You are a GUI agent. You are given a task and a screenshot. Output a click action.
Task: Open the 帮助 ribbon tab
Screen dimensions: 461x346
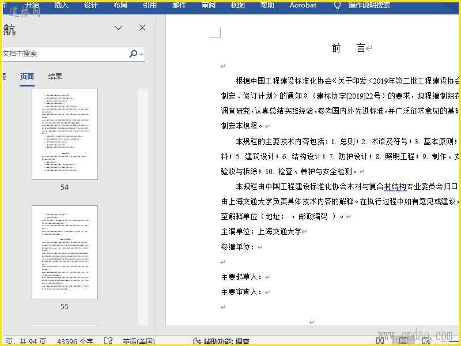coord(267,5)
